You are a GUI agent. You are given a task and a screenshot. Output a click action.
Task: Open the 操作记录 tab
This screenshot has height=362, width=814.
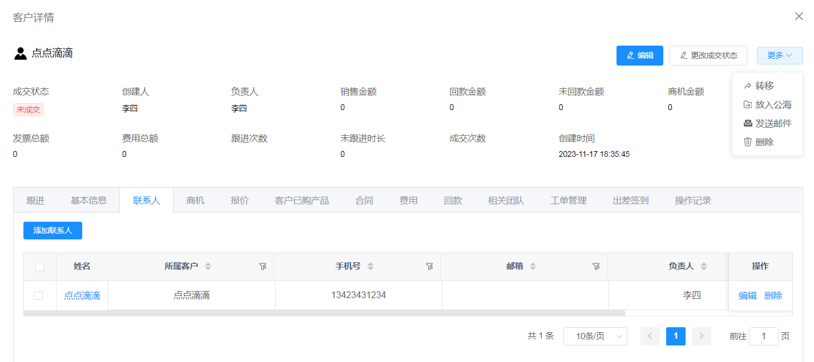point(692,200)
